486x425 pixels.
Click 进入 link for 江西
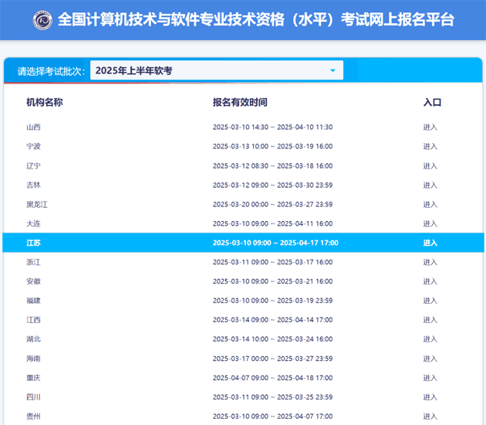point(430,320)
